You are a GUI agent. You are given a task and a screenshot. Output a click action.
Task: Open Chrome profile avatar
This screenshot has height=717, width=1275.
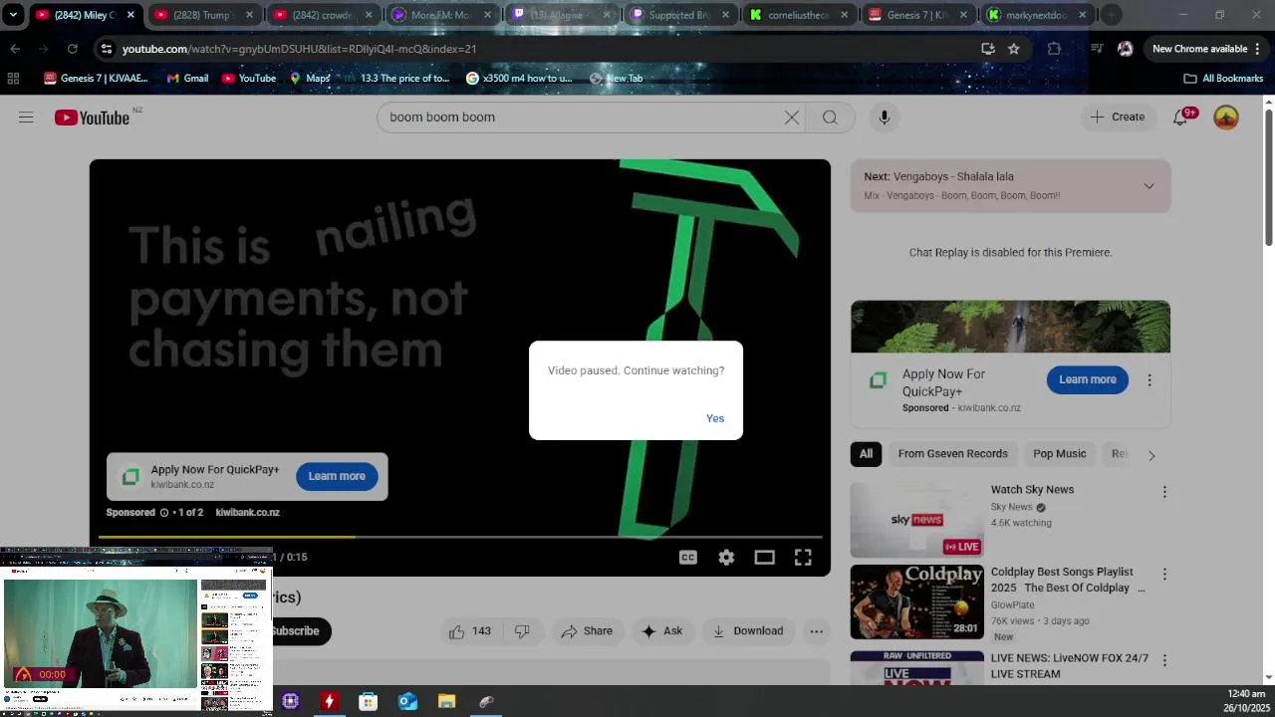(x=1125, y=49)
